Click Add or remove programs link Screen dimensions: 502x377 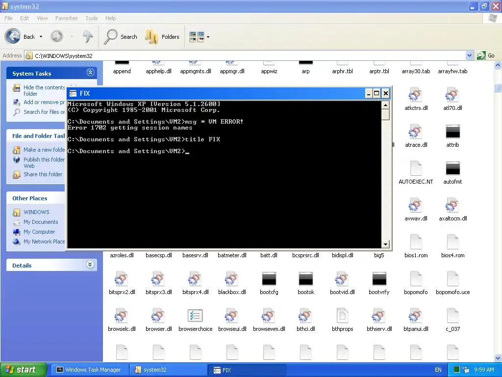(44, 102)
